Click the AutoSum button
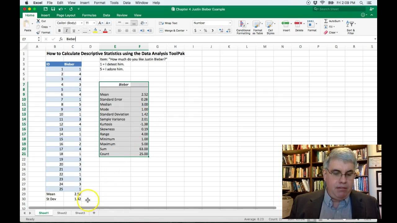The height and width of the screenshot is (223, 397). click(x=332, y=21)
